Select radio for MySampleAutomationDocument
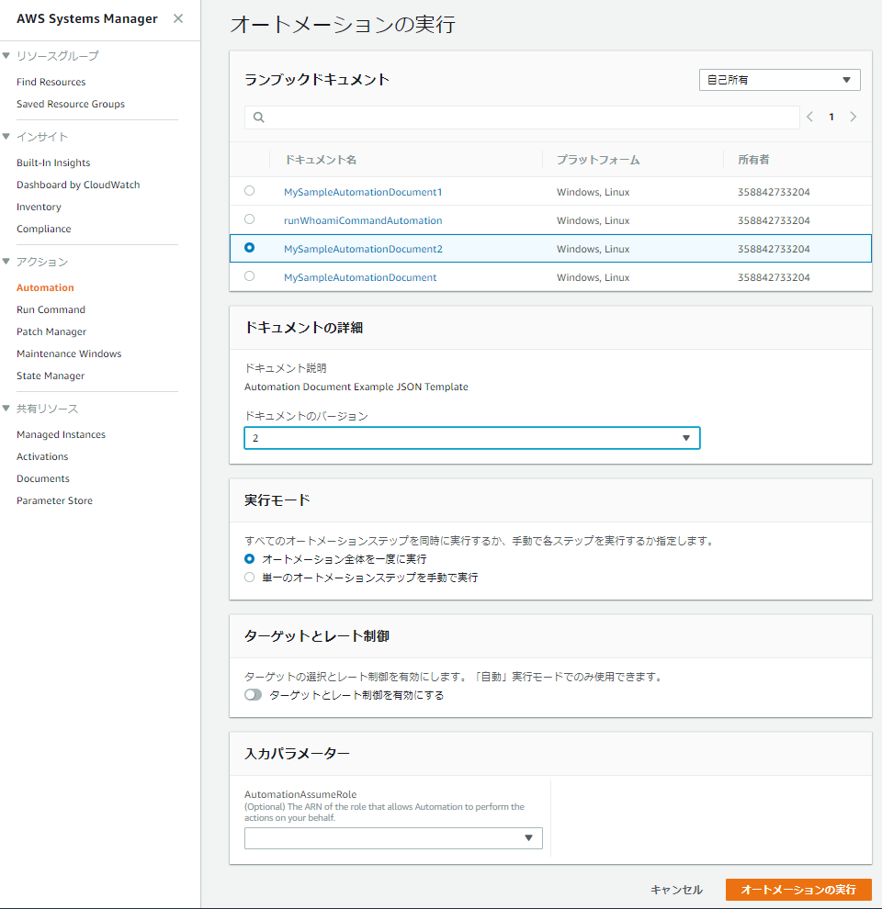Image resolution: width=882 pixels, height=909 pixels. coord(250,276)
